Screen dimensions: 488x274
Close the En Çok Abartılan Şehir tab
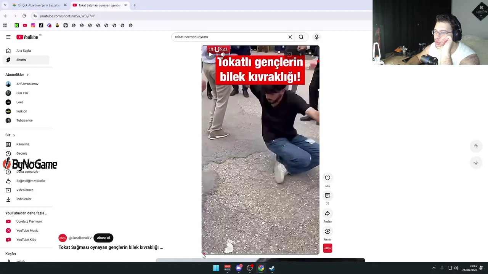pyautogui.click(x=65, y=5)
